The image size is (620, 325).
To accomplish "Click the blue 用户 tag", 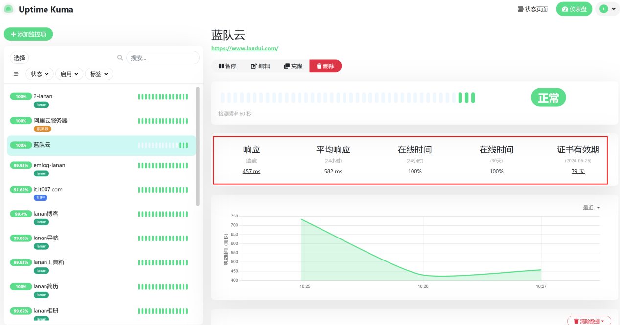I will point(41,198).
